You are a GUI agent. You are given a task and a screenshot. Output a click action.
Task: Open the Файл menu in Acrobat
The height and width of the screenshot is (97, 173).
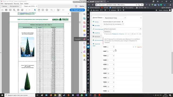2,4
